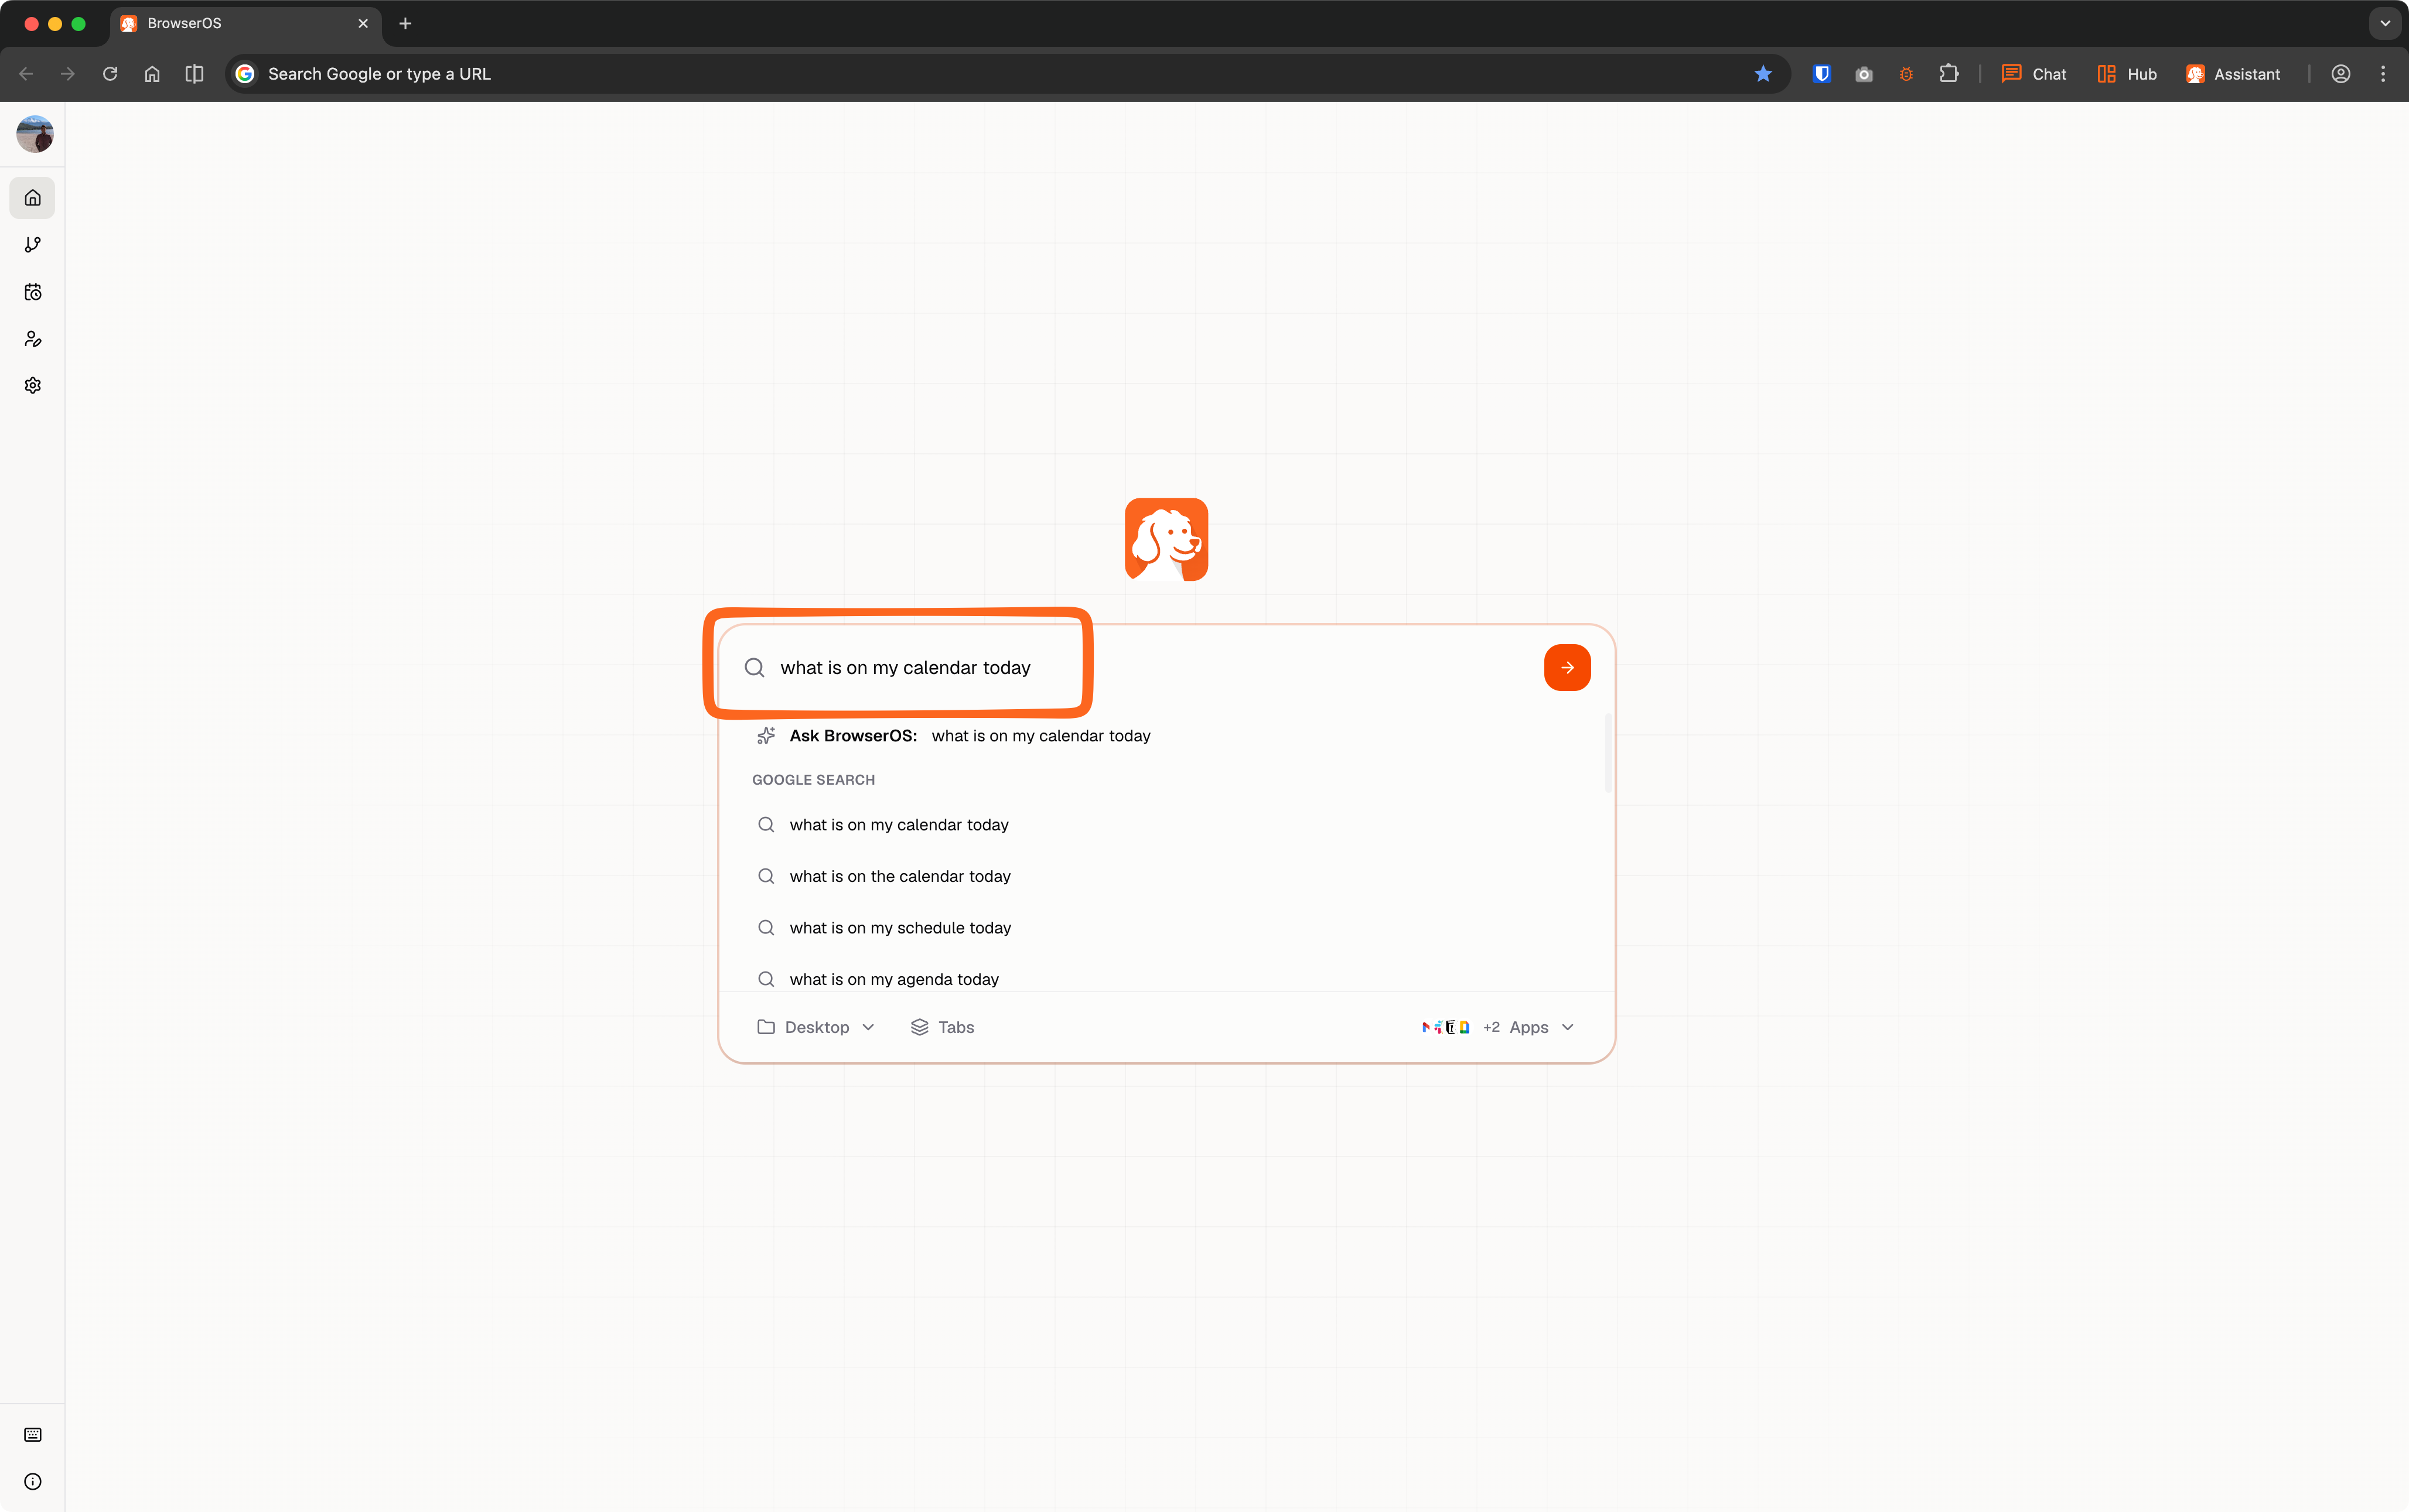Image resolution: width=2409 pixels, height=1512 pixels.
Task: Click the keyboard shortcuts icon at bottom
Action: click(33, 1434)
